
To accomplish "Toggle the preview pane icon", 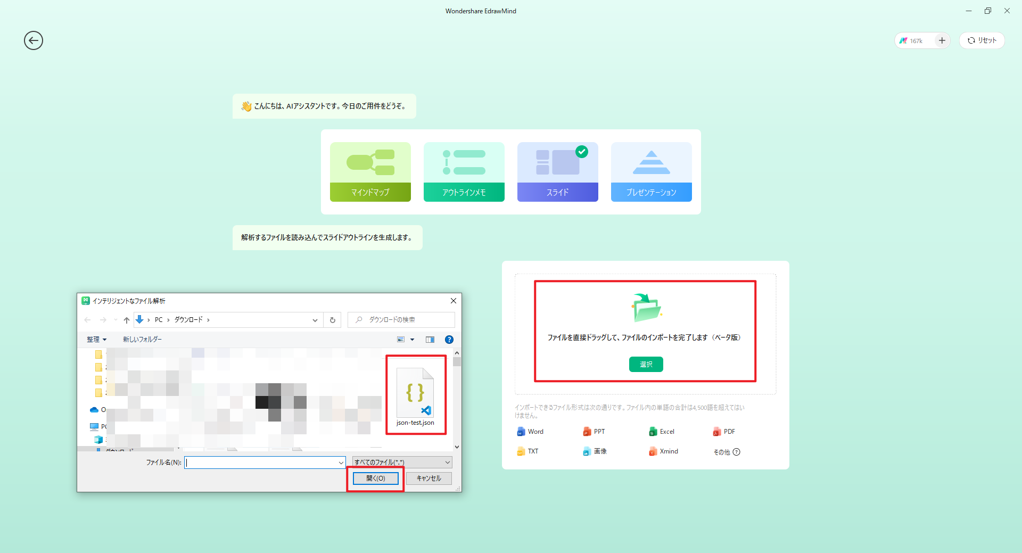I will pyautogui.click(x=430, y=340).
